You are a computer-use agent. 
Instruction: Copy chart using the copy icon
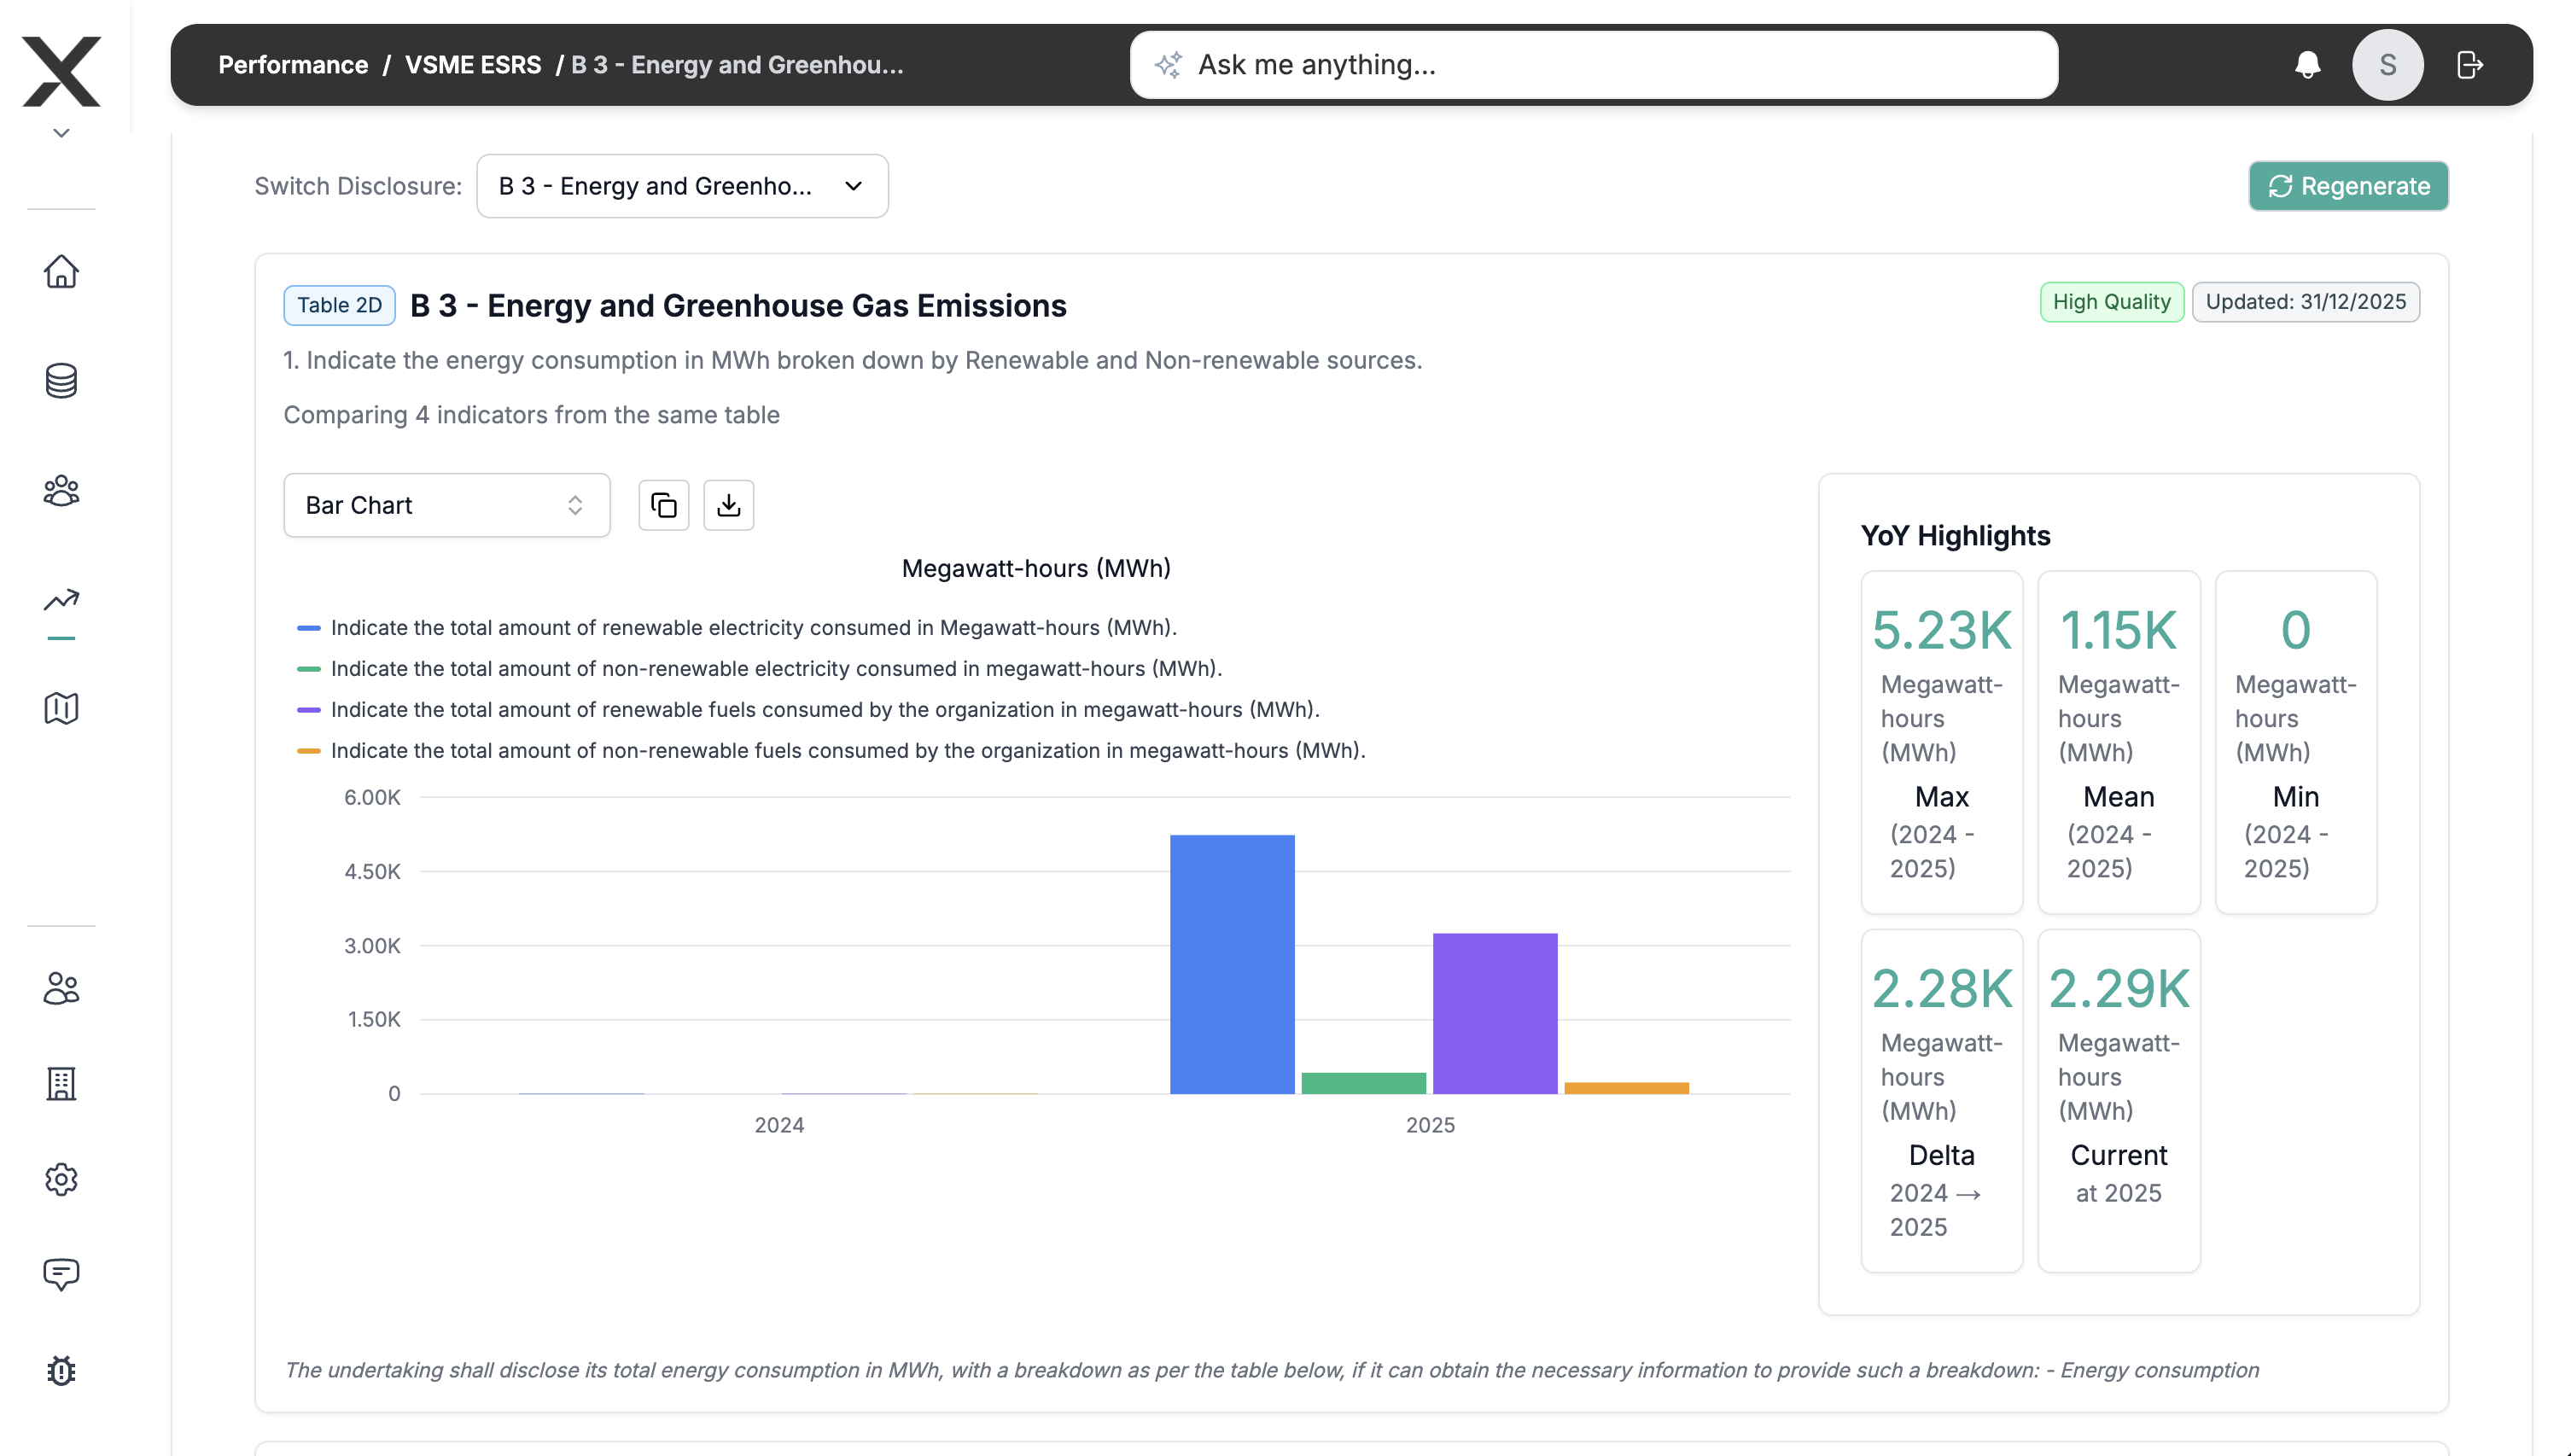pyautogui.click(x=664, y=505)
